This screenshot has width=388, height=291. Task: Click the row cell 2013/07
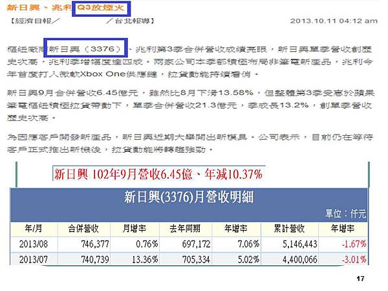[34, 259]
